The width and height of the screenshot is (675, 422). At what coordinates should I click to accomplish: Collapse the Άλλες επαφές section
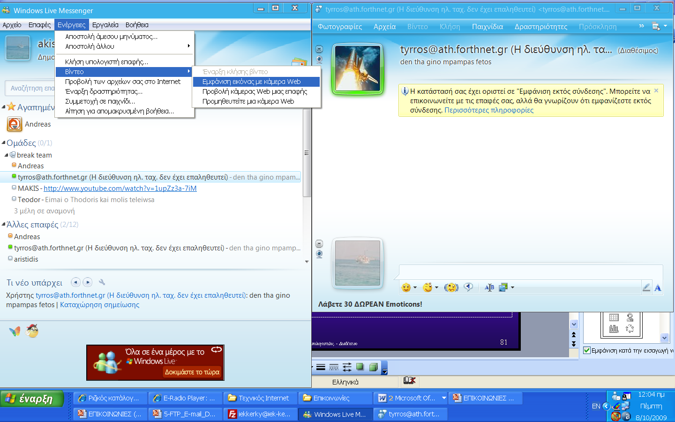click(x=4, y=225)
